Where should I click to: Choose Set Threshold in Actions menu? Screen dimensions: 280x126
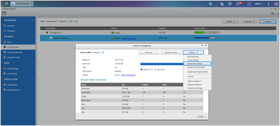[193, 57]
